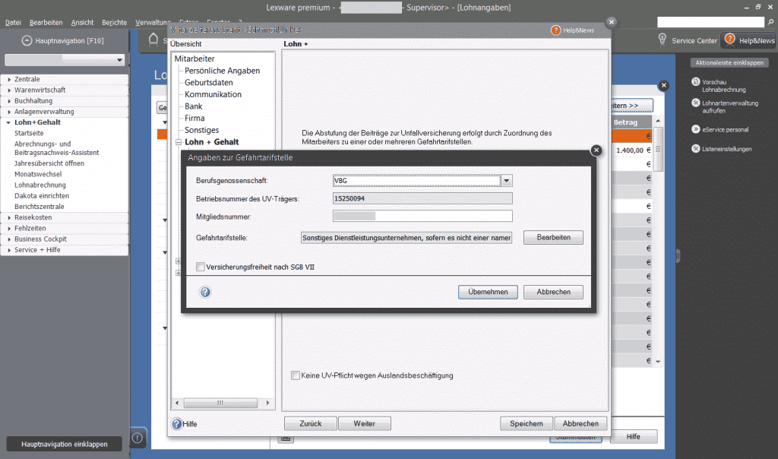Click the Mitgliedsnummer input field

pos(422,217)
